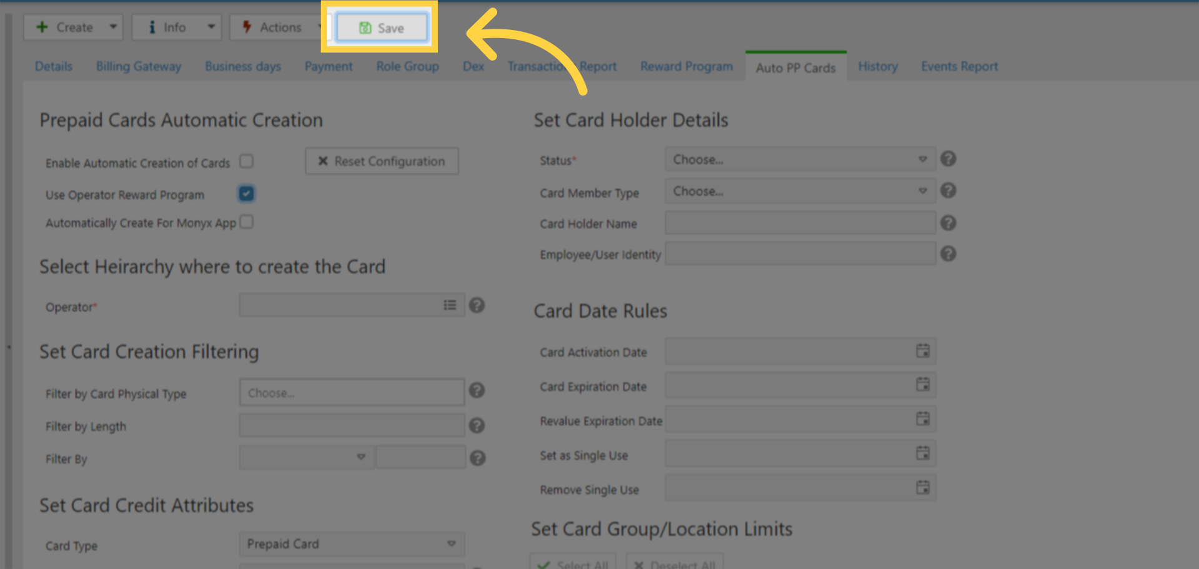Show help for Card Holder Name
This screenshot has height=569, width=1199.
tap(948, 223)
